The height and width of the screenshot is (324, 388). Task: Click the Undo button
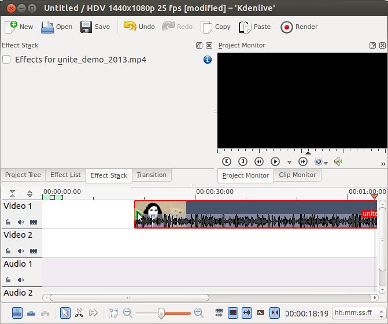tap(139, 27)
